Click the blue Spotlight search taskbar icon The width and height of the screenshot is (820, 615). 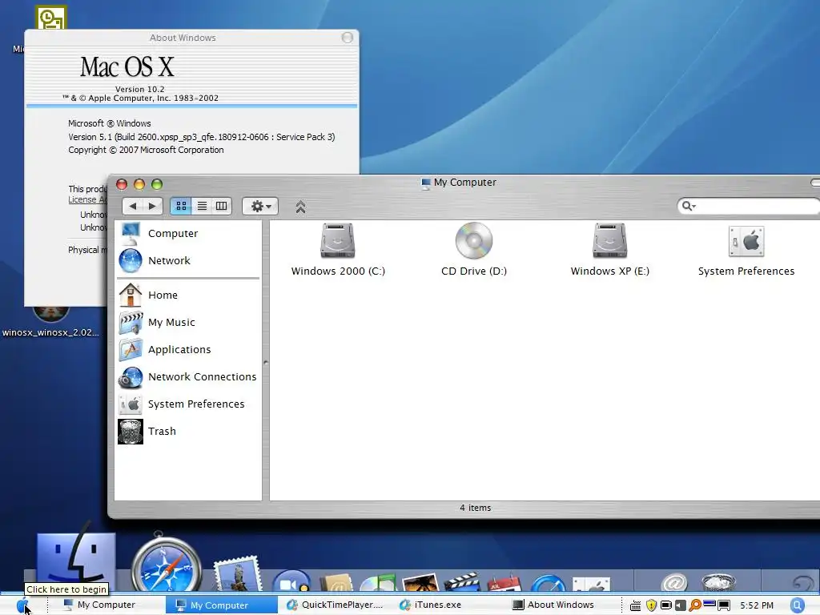[x=797, y=605]
